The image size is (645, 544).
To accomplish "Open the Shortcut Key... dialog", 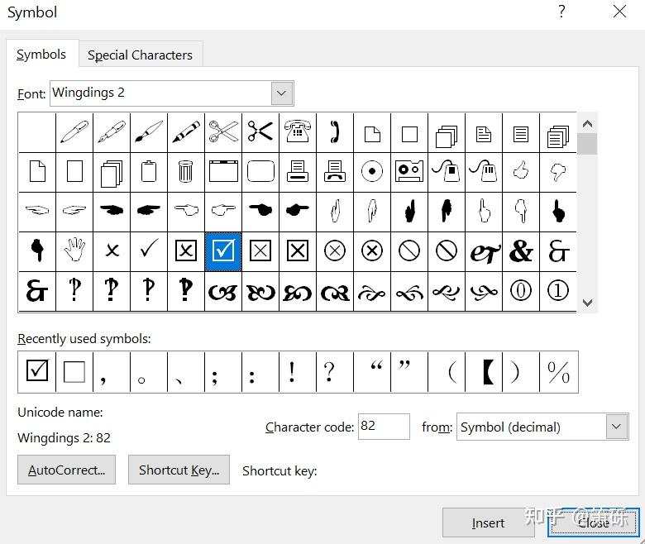I will [x=179, y=470].
